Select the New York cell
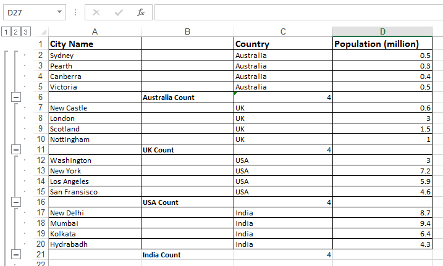The height and width of the screenshot is (266, 443). (95, 171)
